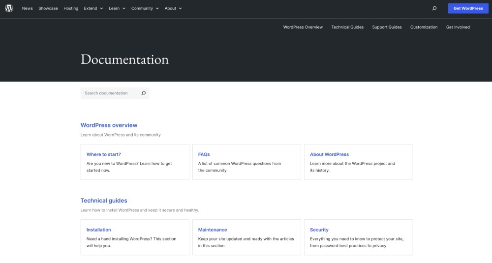Viewport: 492px width, 263px height.
Task: Click text "Need a hand installing WordPress?"
Action: click(119, 239)
